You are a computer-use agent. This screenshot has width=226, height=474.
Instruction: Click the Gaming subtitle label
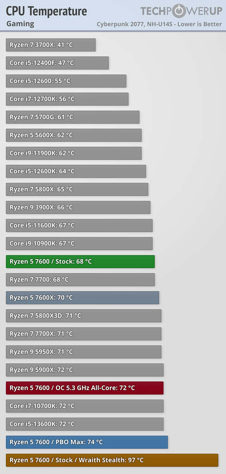tap(20, 23)
